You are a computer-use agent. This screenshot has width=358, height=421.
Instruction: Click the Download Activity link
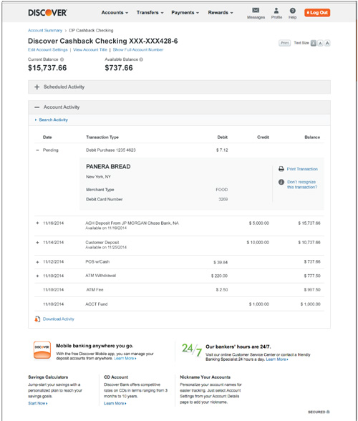pos(59,319)
